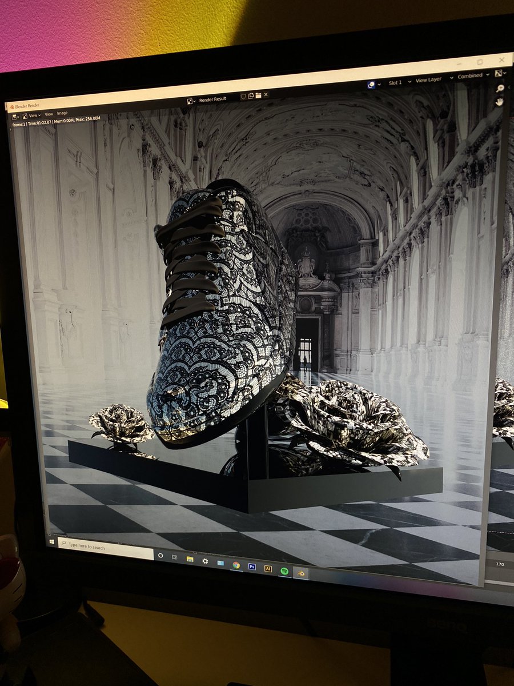514x686 pixels.
Task: Click the rendered shoe image
Action: pos(223,314)
